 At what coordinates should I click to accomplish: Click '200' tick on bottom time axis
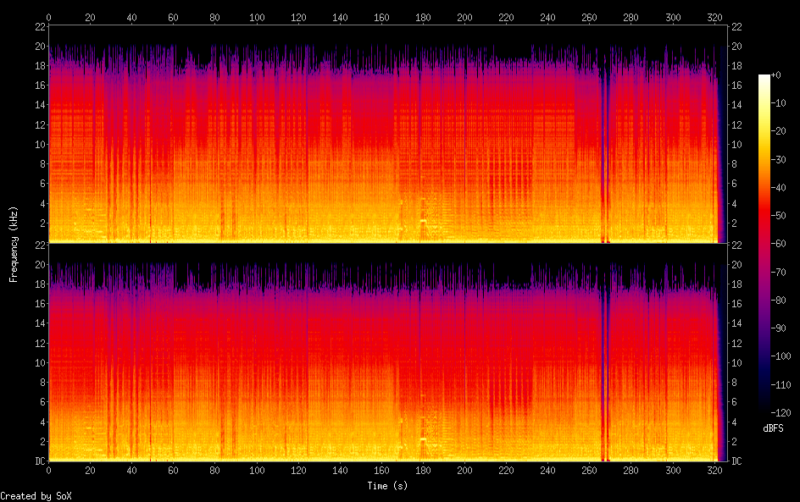pyautogui.click(x=464, y=471)
